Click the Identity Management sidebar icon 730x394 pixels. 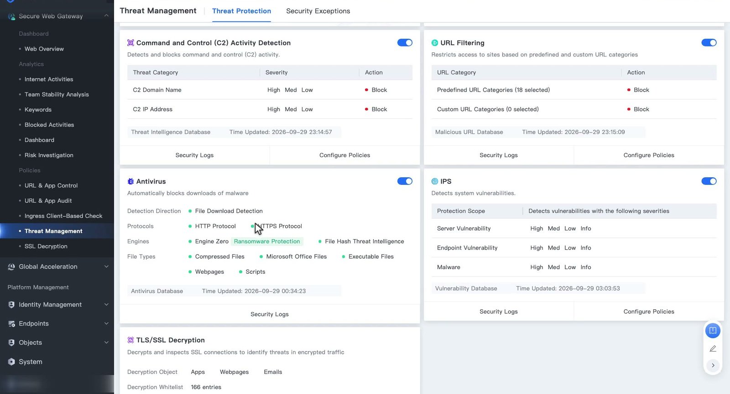pos(11,305)
